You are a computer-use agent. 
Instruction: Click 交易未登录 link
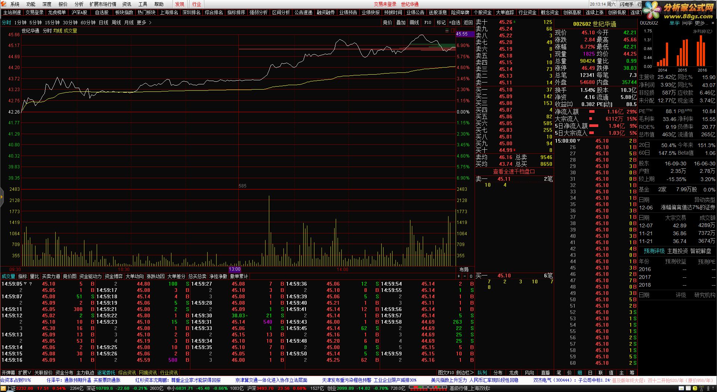coord(385,4)
